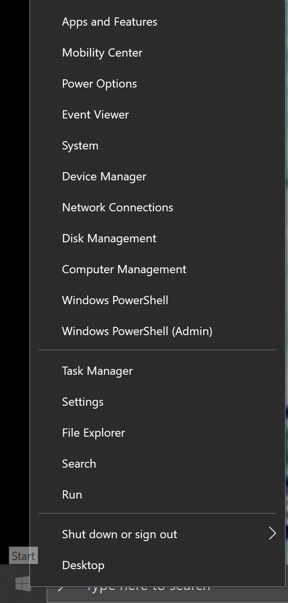The image size is (288, 603).
Task: Expand Shut down or sign out submenu
Action: 158,534
